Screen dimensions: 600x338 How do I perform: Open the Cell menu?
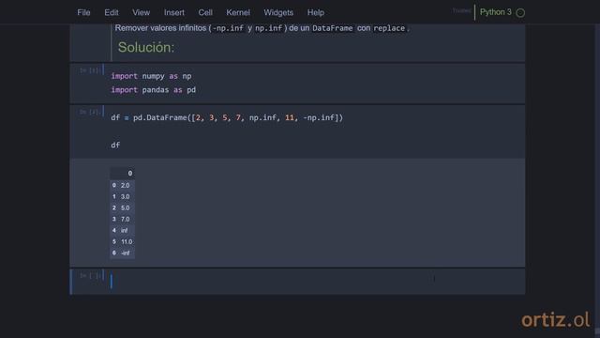pyautogui.click(x=205, y=12)
